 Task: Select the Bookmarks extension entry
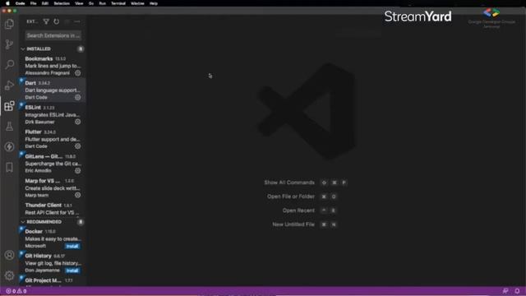click(53, 66)
